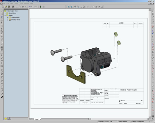Open the undo history dropdown arrow
Viewport: 155px width, 123px height.
[32, 7]
